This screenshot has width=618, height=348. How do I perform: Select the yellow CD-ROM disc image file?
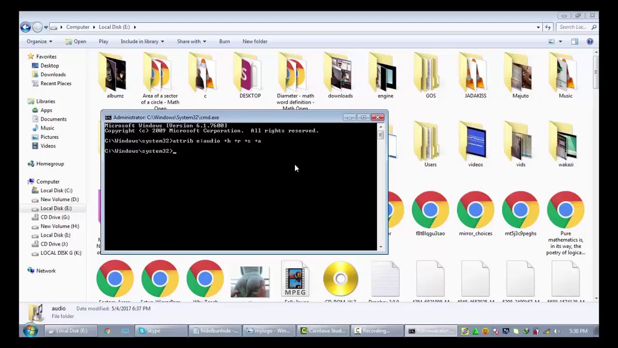point(340,279)
